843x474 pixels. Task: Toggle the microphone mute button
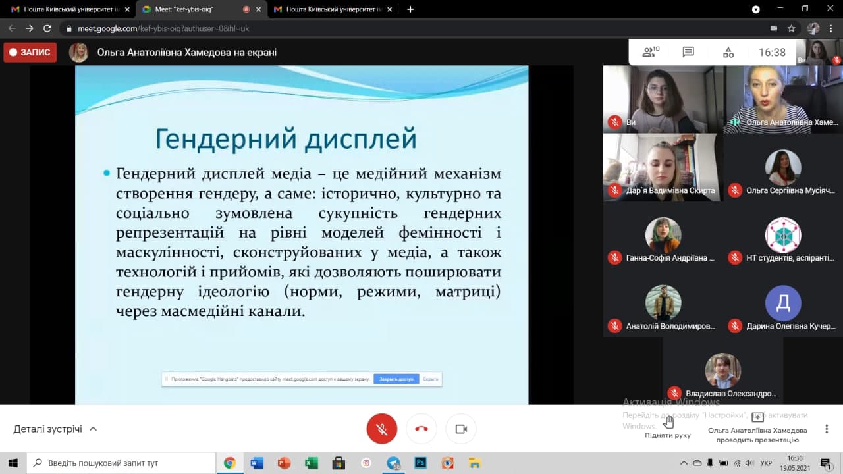point(382,429)
